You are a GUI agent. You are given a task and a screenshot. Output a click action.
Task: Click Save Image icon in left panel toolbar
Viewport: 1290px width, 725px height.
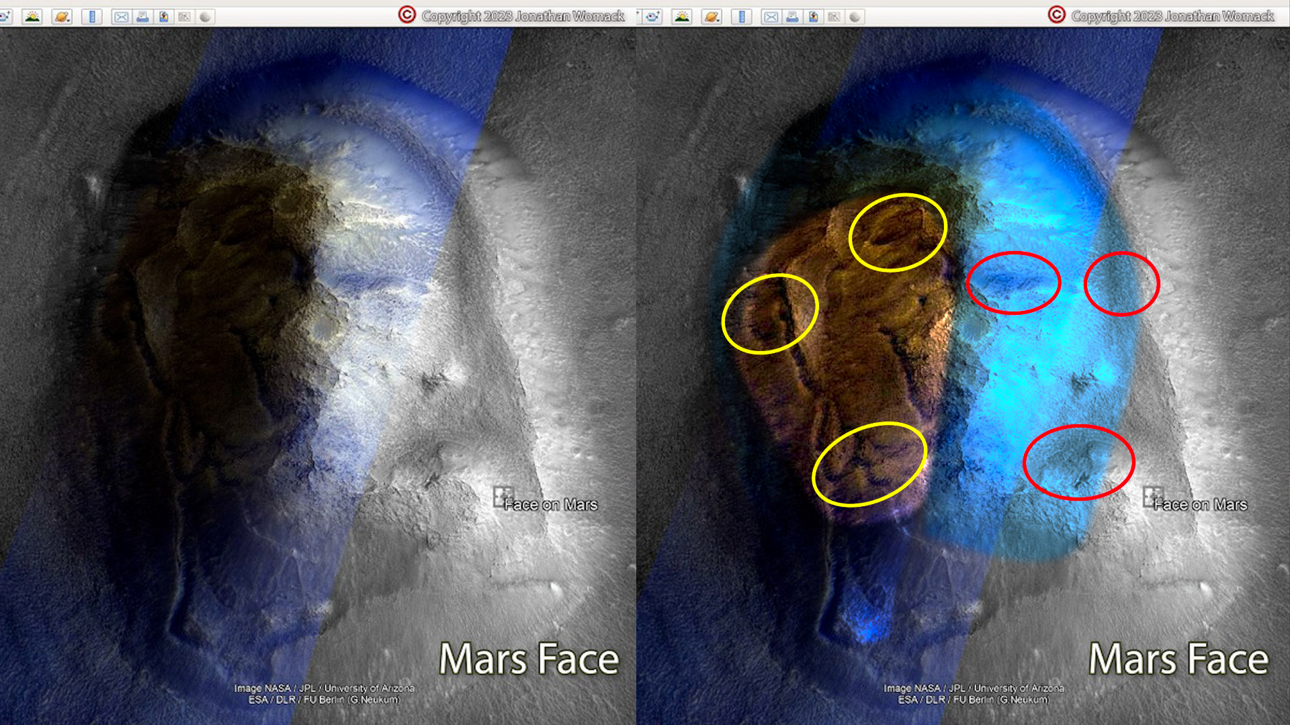click(x=163, y=17)
